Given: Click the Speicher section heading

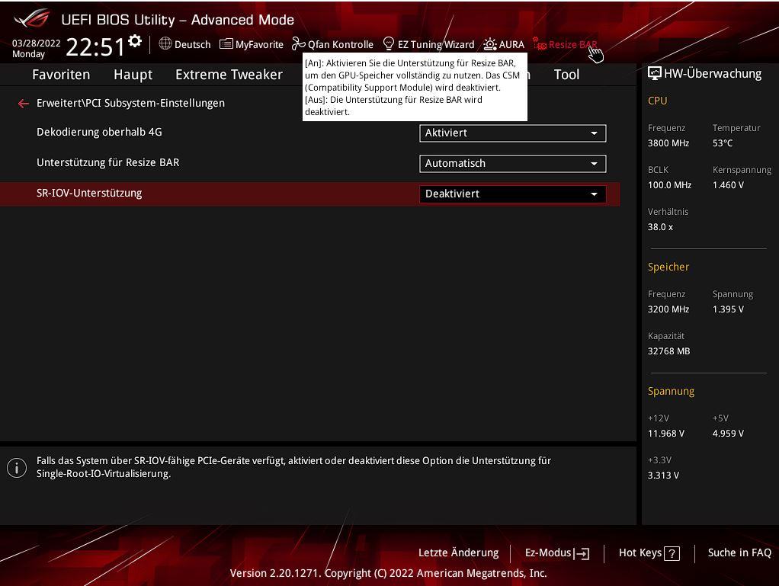Looking at the screenshot, I should click(668, 267).
